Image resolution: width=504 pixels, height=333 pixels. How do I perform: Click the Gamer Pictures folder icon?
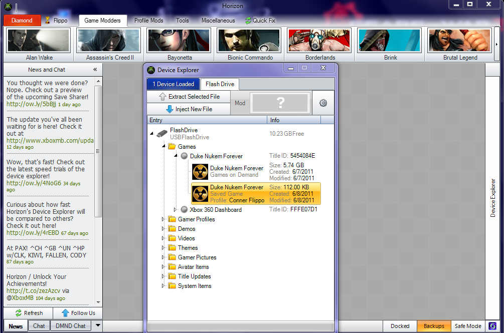click(173, 257)
